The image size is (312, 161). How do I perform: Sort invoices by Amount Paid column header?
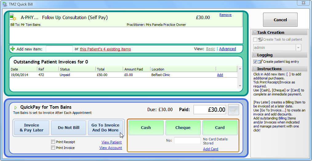point(137,69)
